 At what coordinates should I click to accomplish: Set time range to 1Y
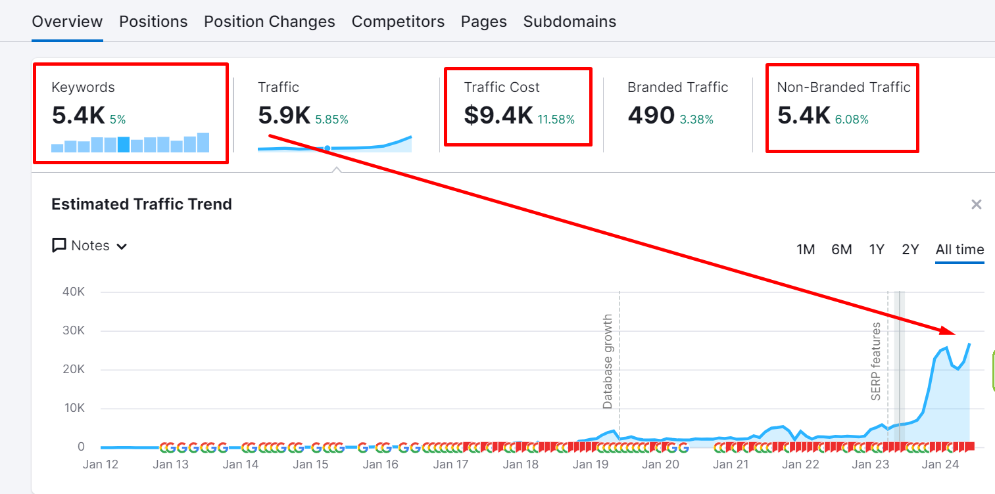pos(877,250)
